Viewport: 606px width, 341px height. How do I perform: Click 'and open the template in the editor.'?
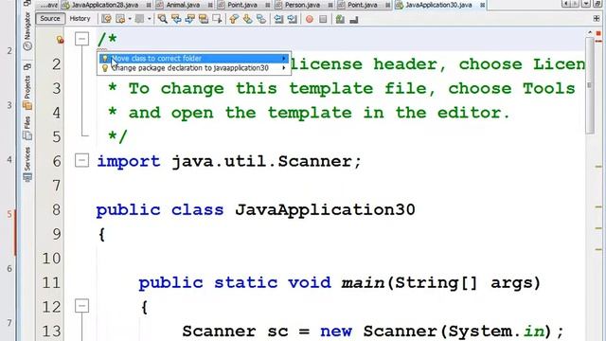pyautogui.click(x=319, y=113)
